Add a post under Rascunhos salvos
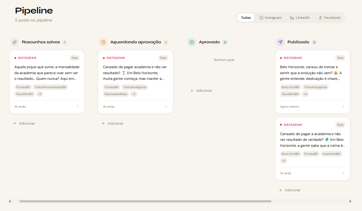 click(24, 123)
